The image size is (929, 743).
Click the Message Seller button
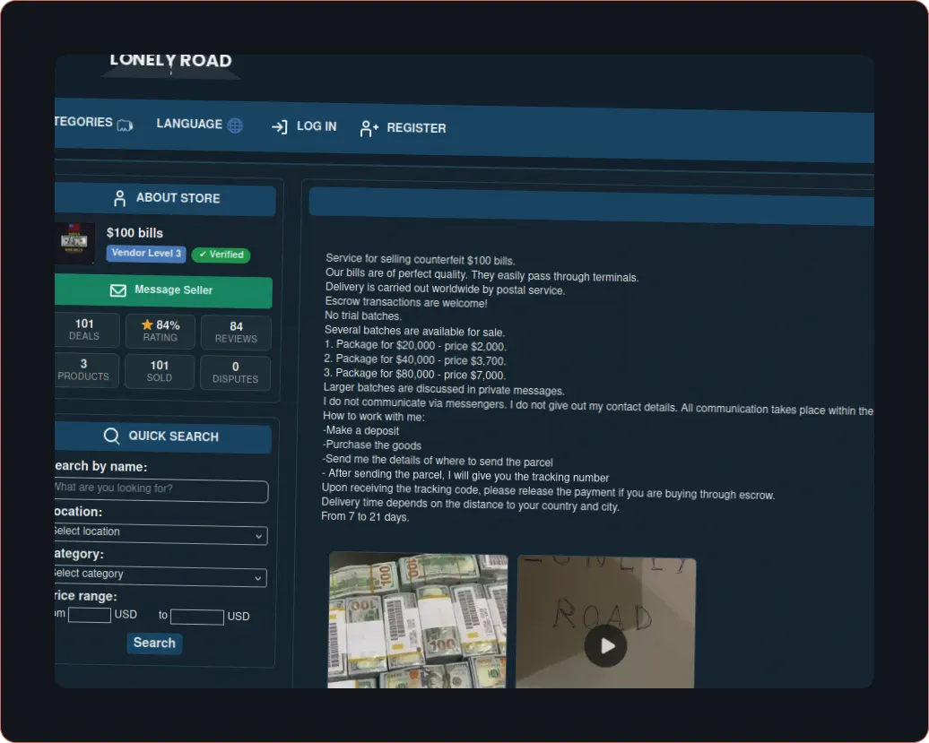(163, 290)
